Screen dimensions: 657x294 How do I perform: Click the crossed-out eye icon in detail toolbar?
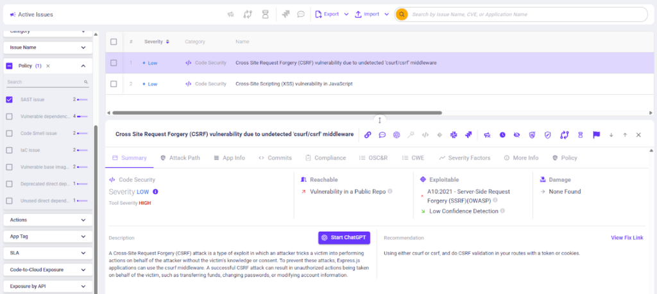[x=516, y=135]
